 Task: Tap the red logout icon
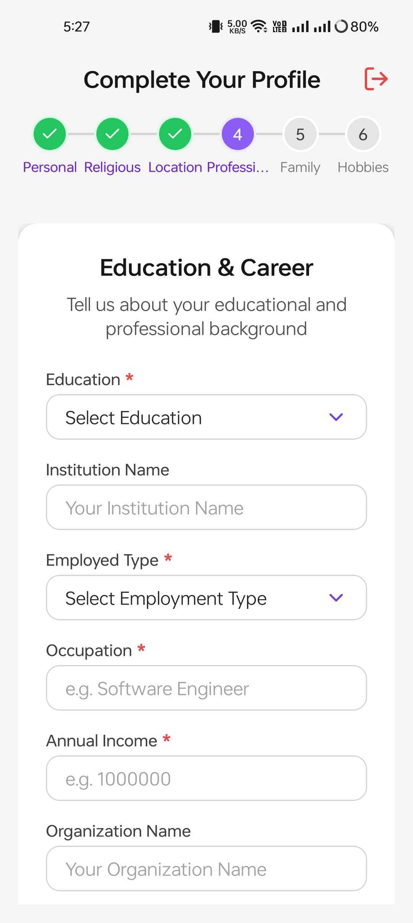tap(376, 79)
